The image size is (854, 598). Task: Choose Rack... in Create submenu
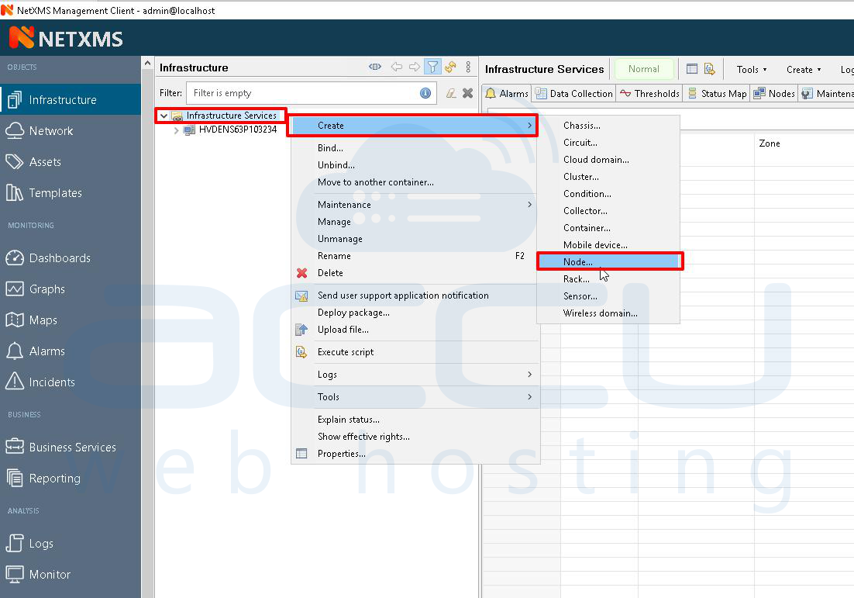click(609, 279)
